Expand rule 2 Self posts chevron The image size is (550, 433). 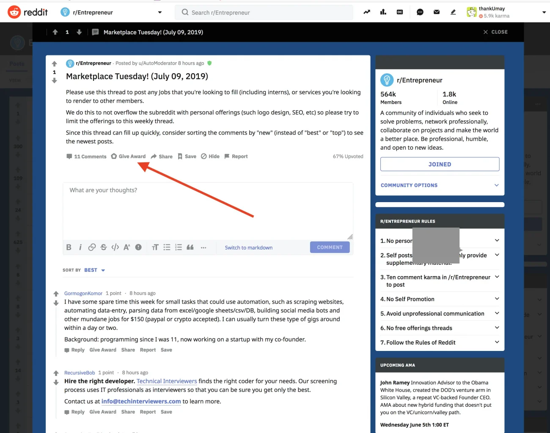[x=497, y=255]
